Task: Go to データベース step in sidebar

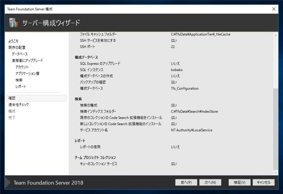Action: (20, 54)
